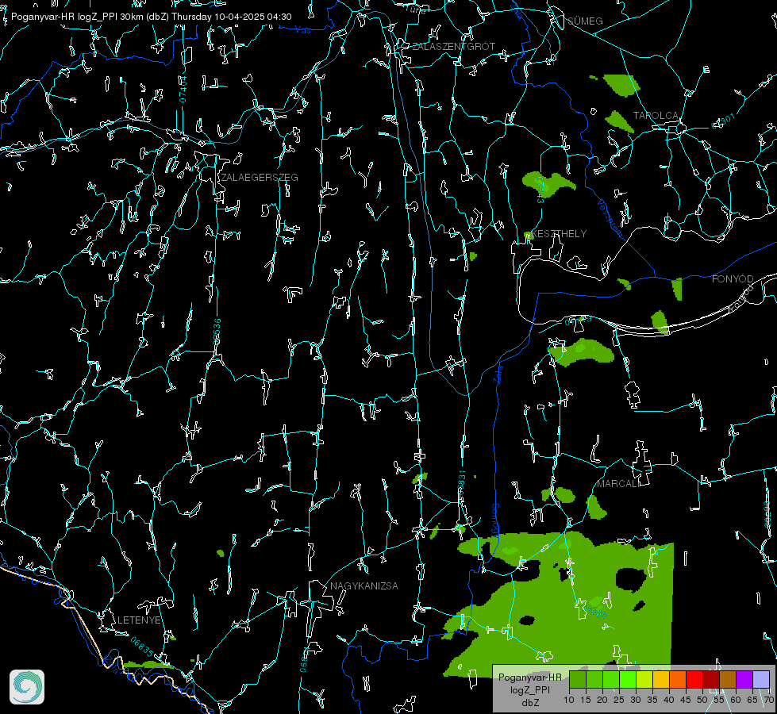This screenshot has width=777, height=714.
Task: Click the 06803 road number label
Action: tap(595, 612)
